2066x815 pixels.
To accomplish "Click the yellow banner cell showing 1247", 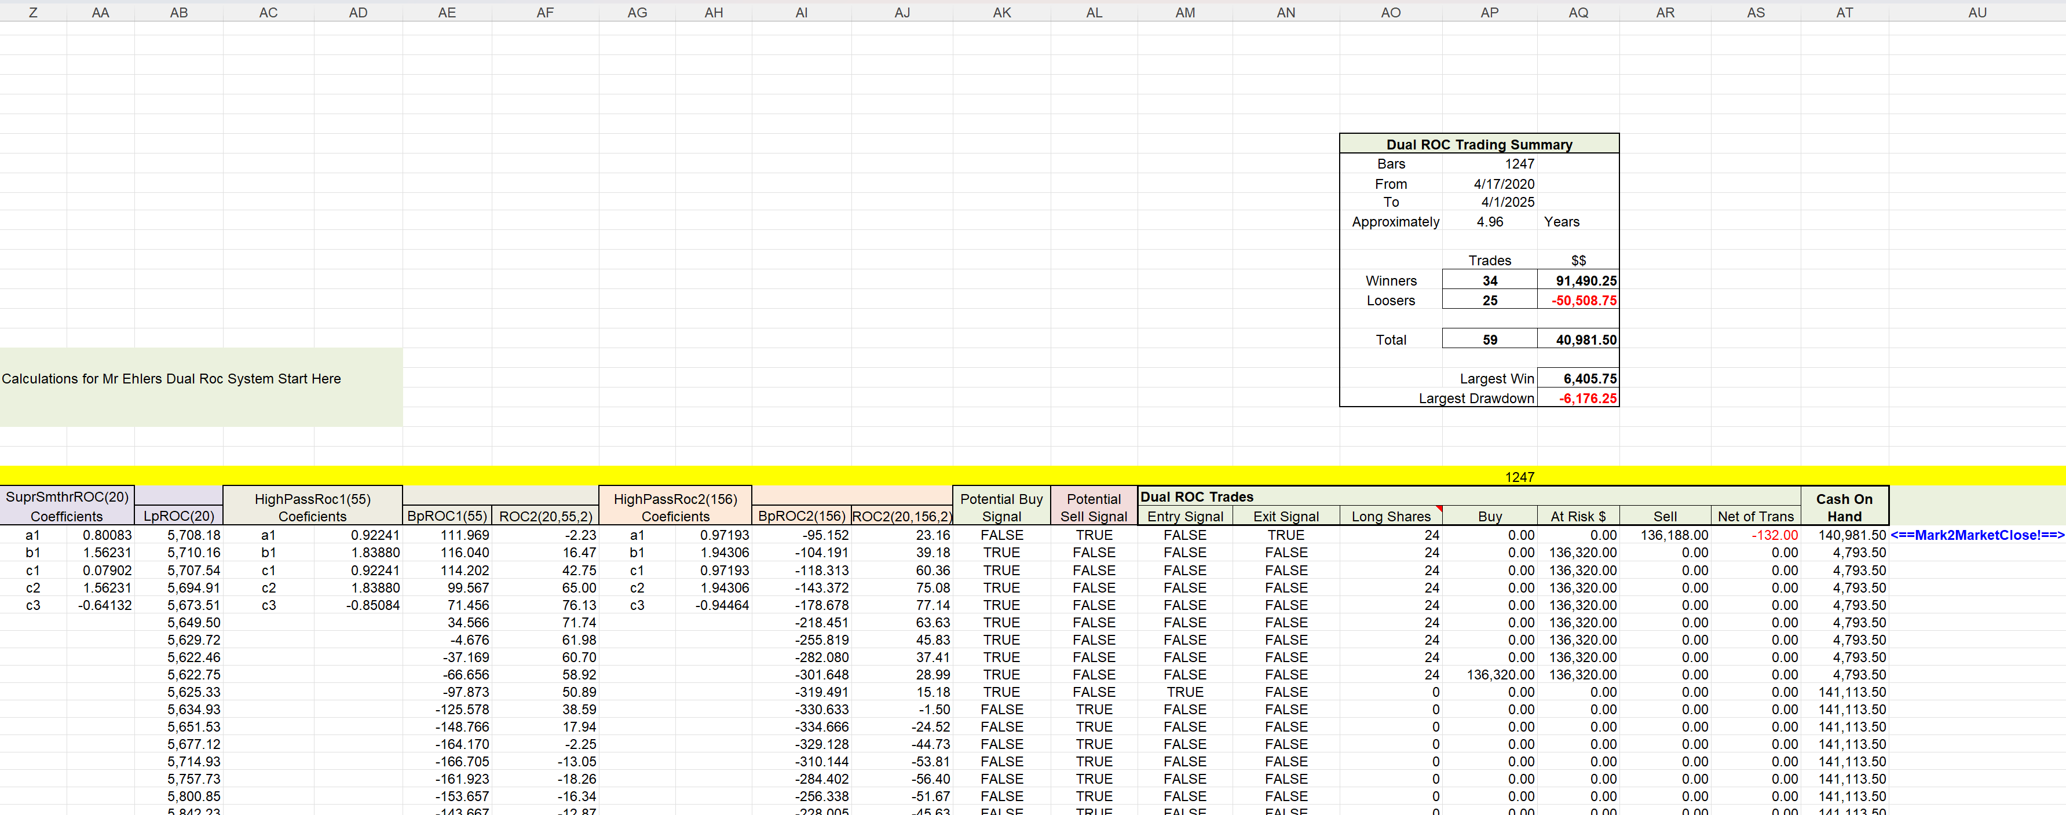I will 1520,477.
